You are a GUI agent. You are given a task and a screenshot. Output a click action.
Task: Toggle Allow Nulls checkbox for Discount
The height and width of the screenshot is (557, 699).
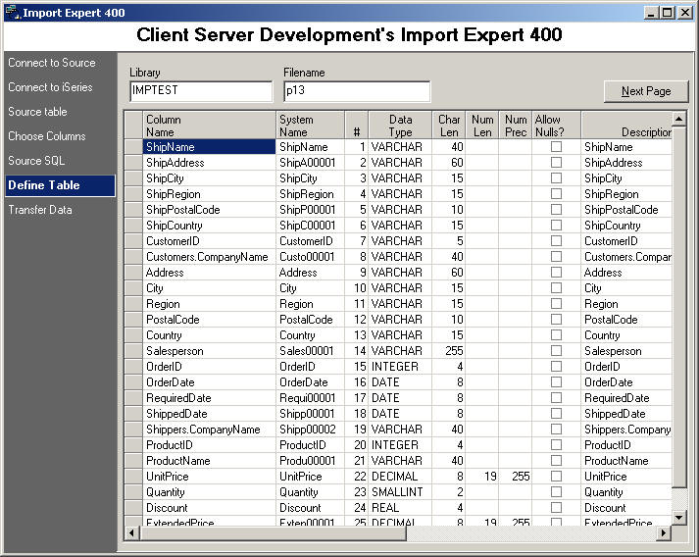click(556, 508)
